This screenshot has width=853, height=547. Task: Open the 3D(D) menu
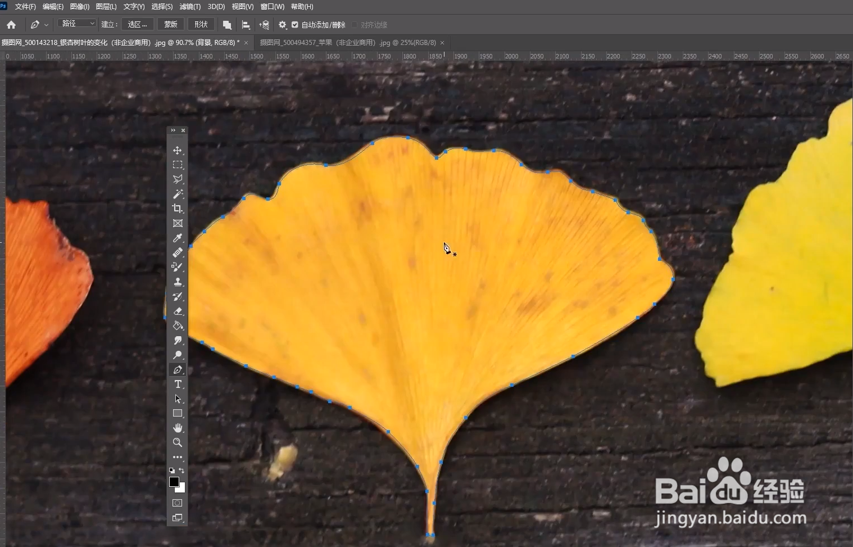[216, 7]
